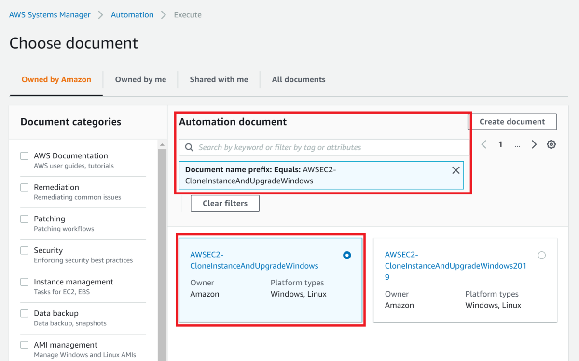
Task: Remove the Document name prefix filter
Action: (x=455, y=170)
